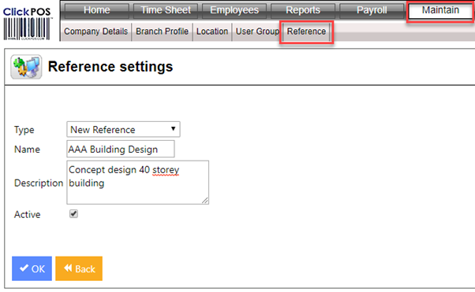Open User Group submenu
Viewport: 475px width, 292px height.
pyautogui.click(x=257, y=31)
